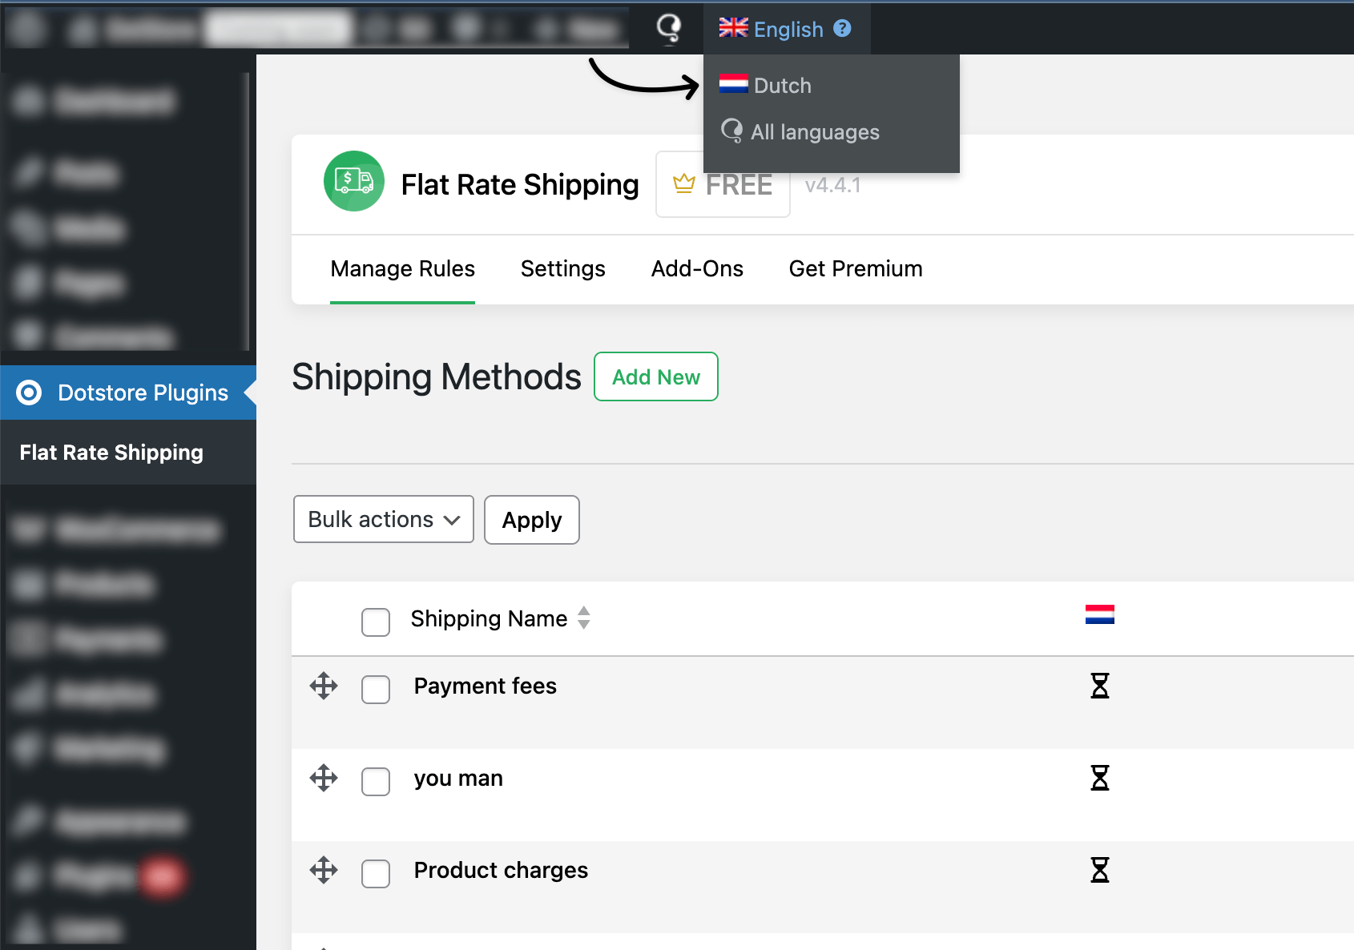Open the you man shipping method

[458, 778]
